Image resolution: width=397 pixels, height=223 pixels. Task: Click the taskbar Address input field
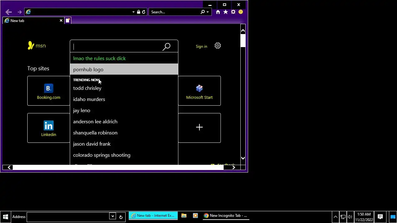point(68,216)
